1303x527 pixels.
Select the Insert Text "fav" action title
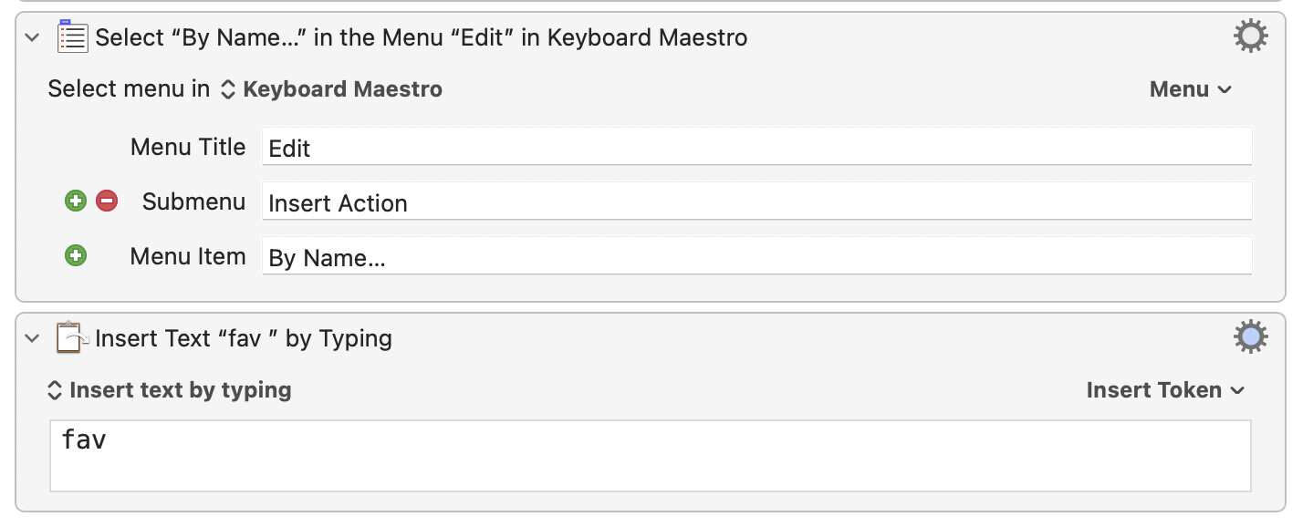click(244, 338)
